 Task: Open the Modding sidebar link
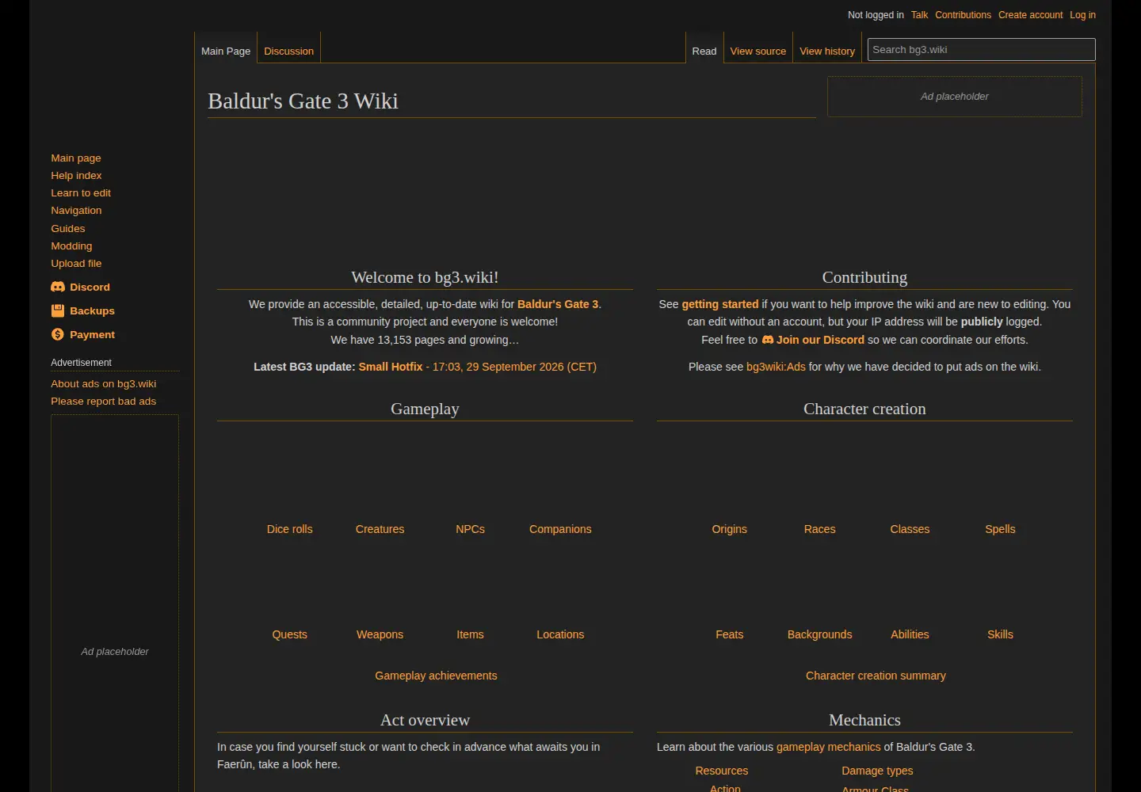71,246
